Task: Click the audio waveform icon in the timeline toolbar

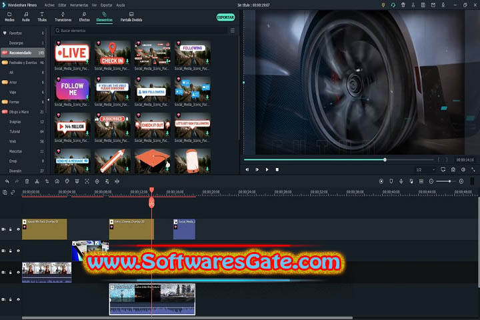Action: [117, 181]
